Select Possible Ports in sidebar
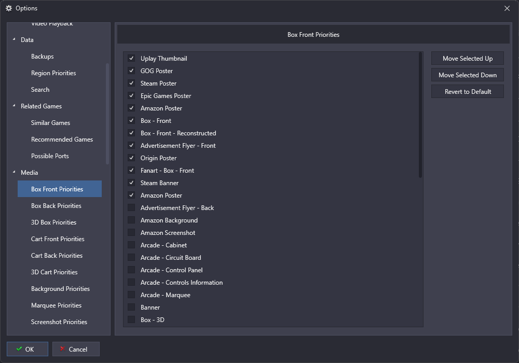This screenshot has height=363, width=519. tap(50, 156)
